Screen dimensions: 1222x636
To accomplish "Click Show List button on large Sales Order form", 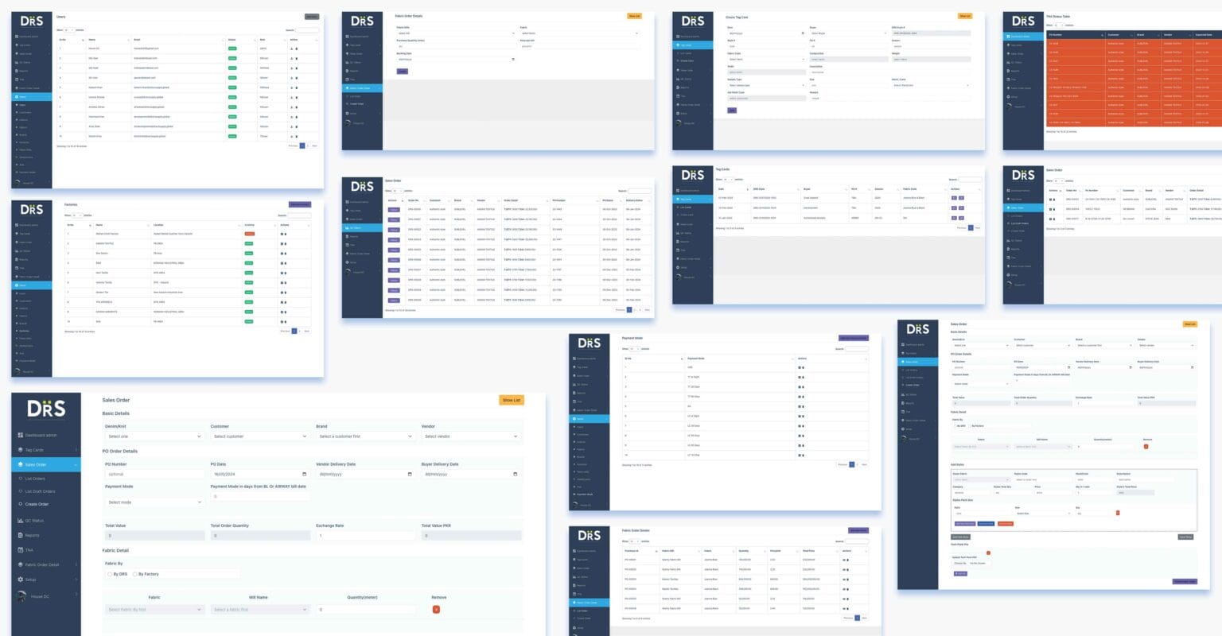I will (x=511, y=401).
